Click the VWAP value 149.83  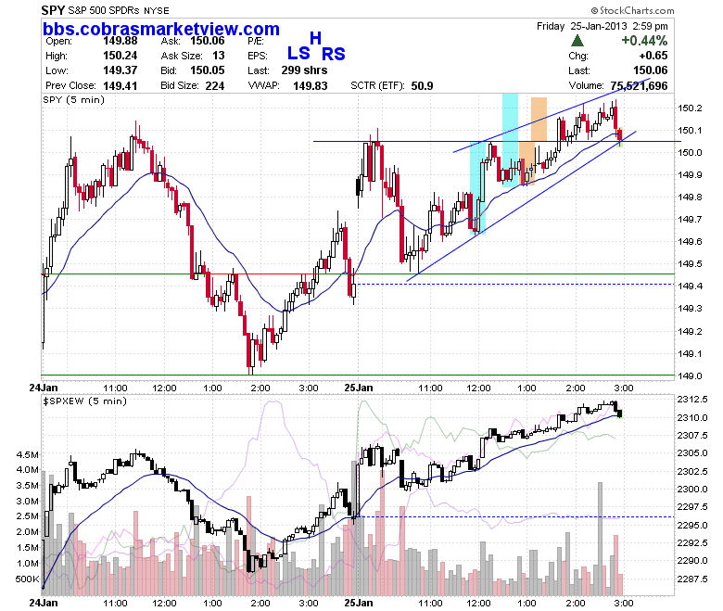(x=311, y=86)
